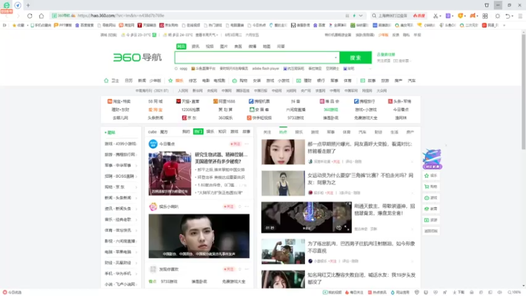Open the orange shield extension icon

pos(460,16)
